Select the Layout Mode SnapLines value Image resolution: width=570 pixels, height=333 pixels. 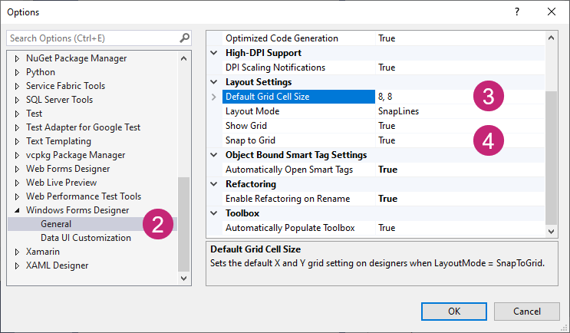(x=397, y=111)
